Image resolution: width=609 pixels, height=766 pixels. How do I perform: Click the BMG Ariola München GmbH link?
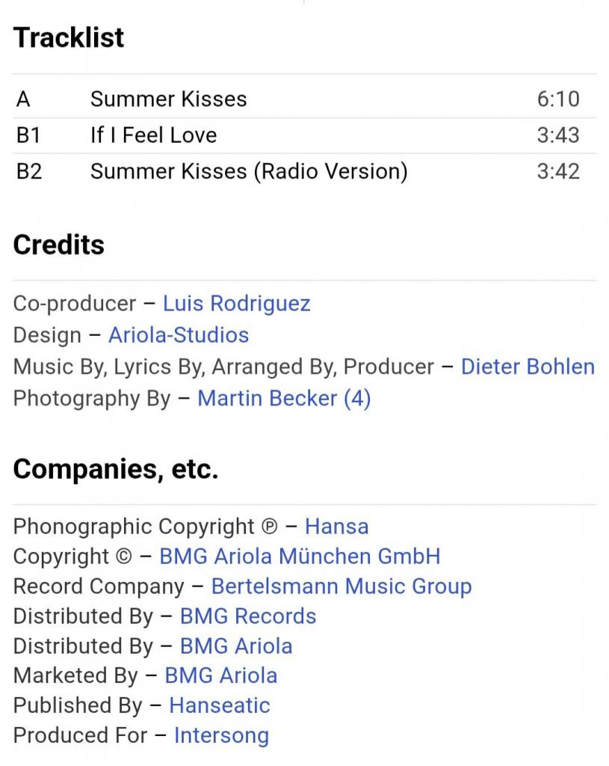coord(300,557)
